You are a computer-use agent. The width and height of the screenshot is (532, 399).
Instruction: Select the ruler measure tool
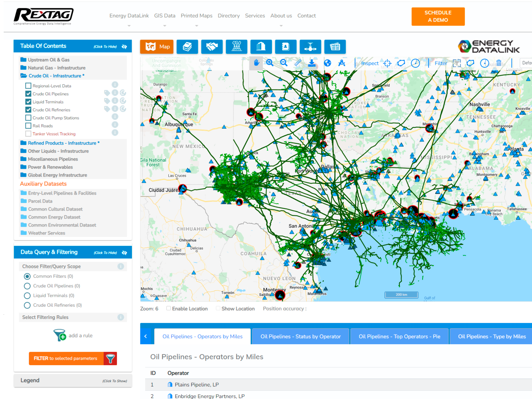click(298, 63)
